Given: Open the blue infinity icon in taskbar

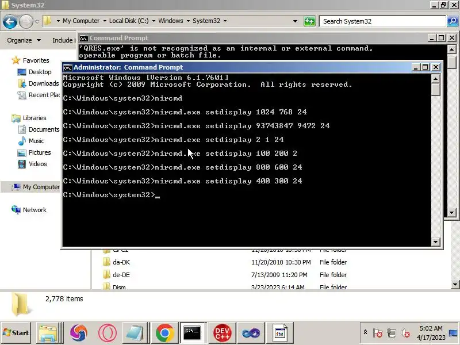Looking at the screenshot, I should [x=251, y=333].
